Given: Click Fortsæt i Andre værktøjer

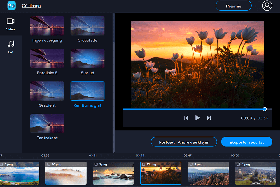Looking at the screenshot, I should point(184,142).
